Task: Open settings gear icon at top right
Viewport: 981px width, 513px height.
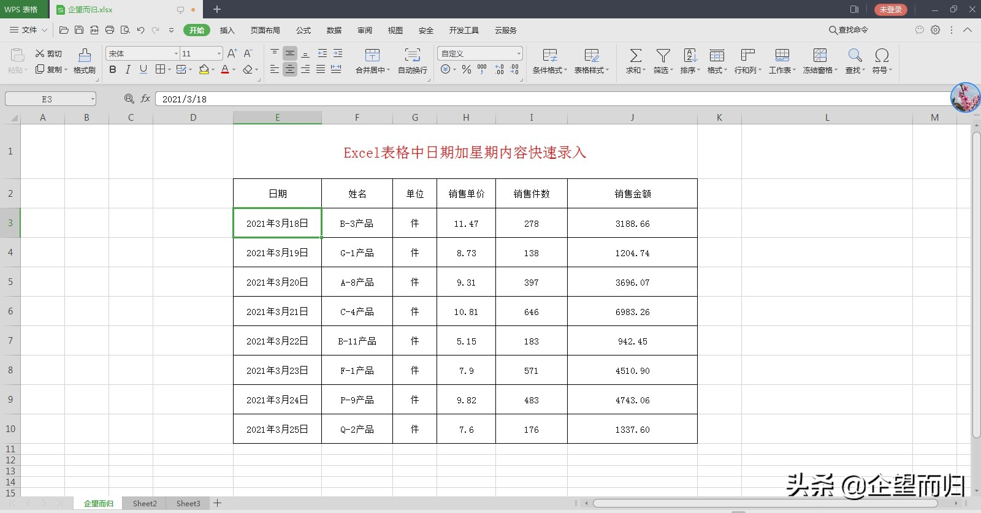Action: click(936, 29)
